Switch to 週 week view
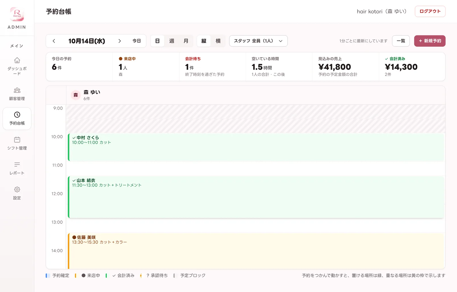 (x=172, y=41)
